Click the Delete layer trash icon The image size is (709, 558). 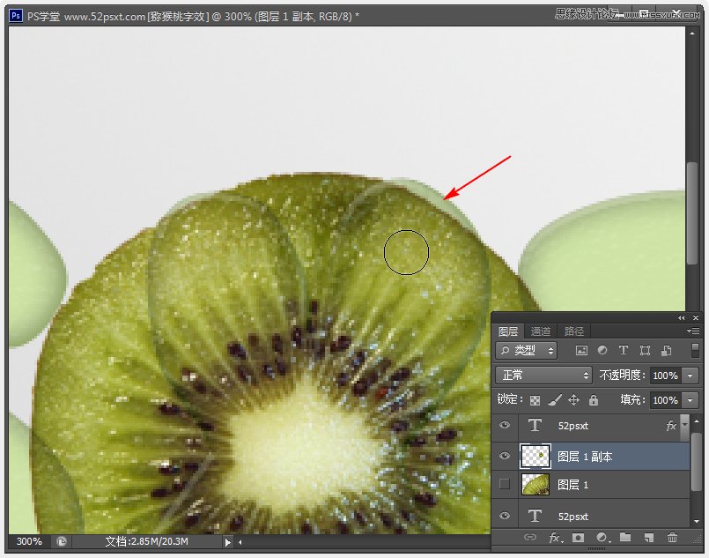point(672,538)
